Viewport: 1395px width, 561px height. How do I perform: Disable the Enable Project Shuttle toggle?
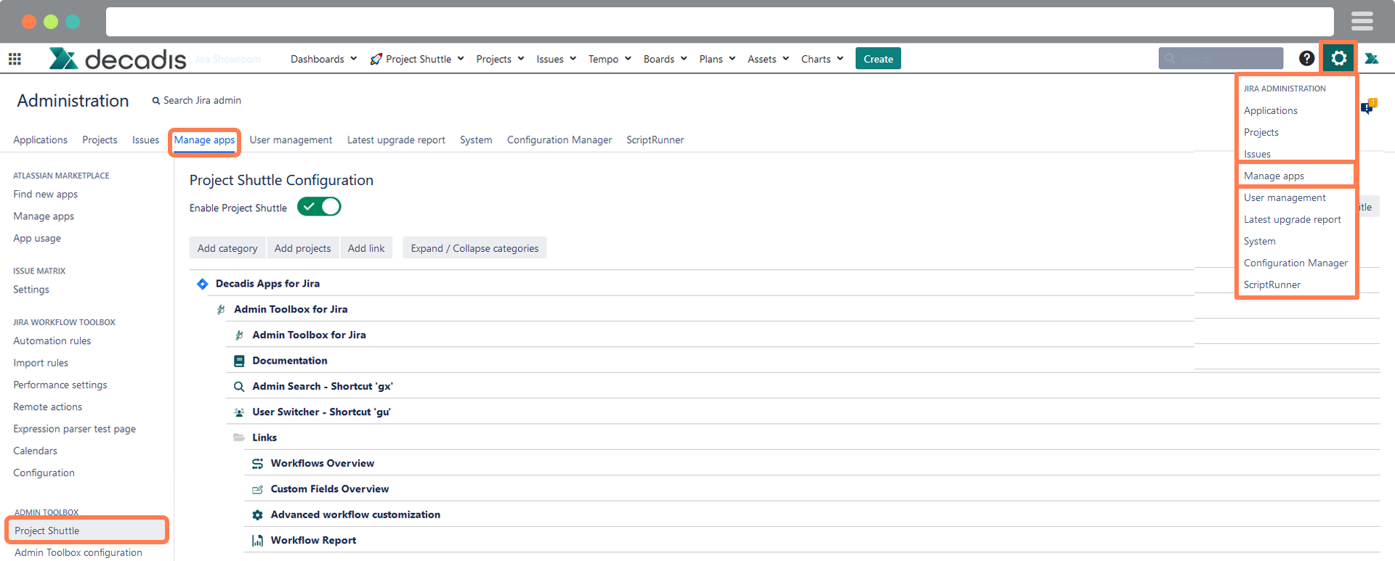coord(319,207)
